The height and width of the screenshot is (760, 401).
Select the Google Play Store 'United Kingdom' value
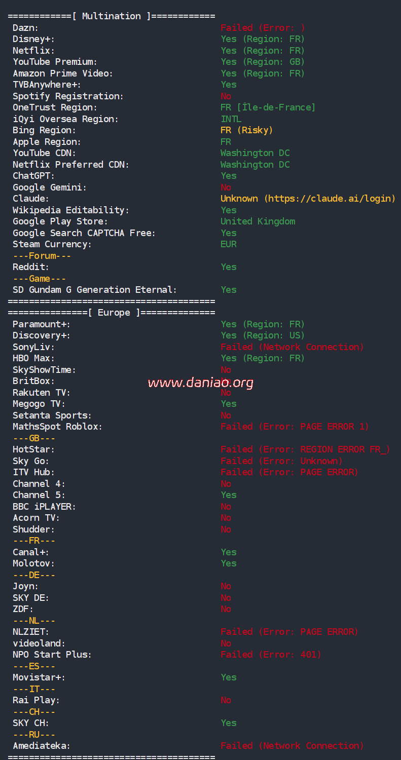[258, 221]
